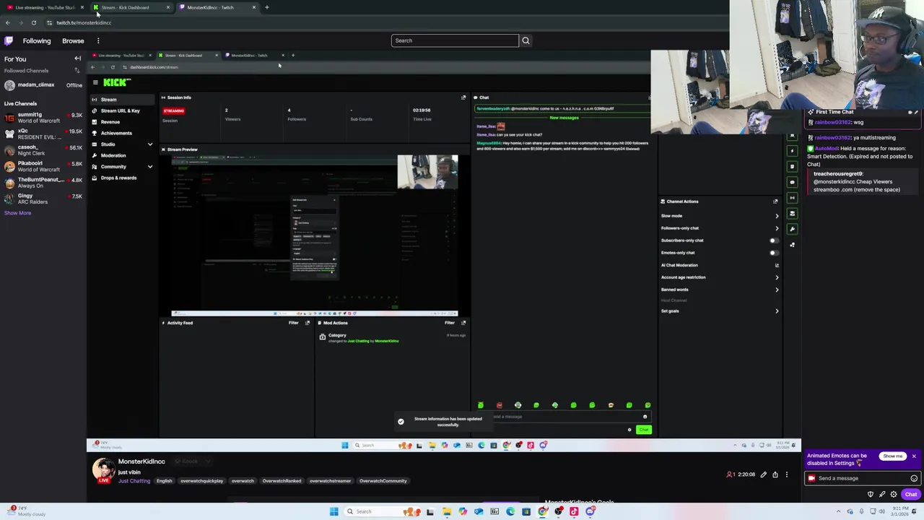
Task: Open a new browser tab with plus
Action: point(266,7)
